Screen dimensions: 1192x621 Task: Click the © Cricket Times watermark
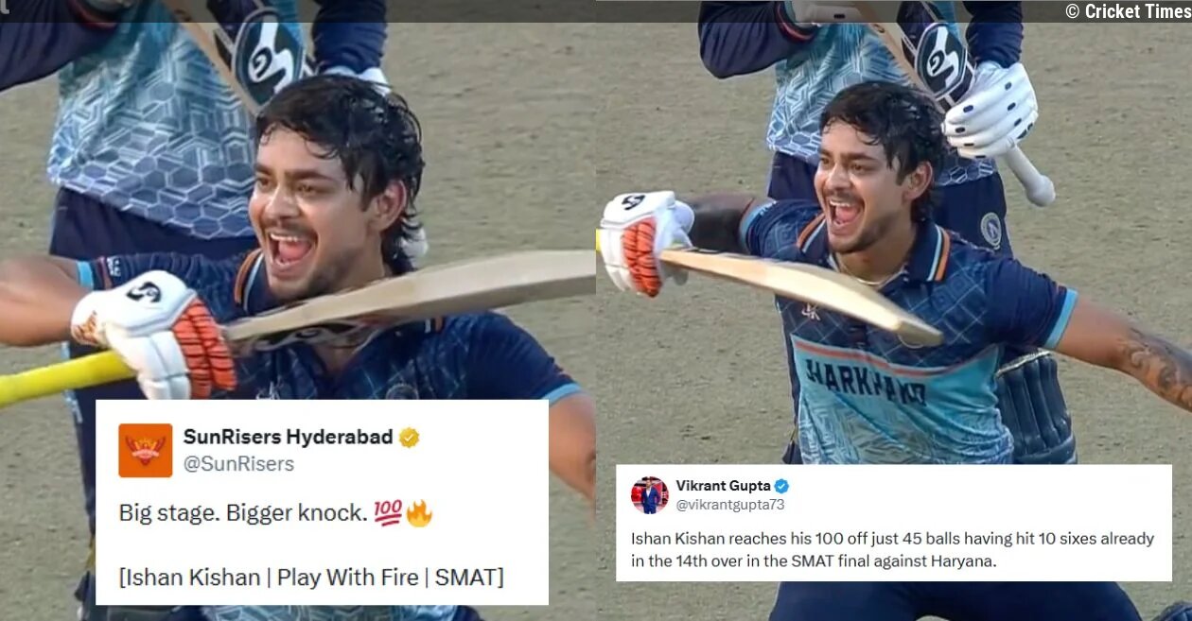coord(1126,11)
